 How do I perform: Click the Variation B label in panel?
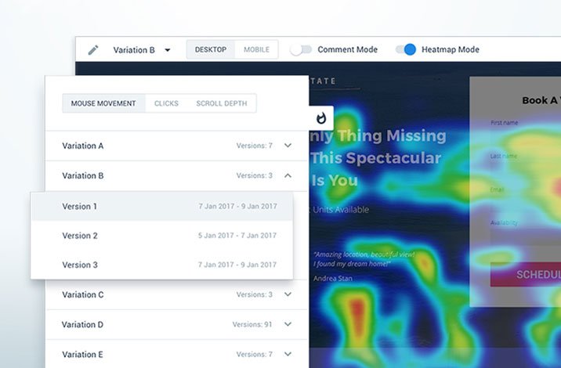point(82,175)
